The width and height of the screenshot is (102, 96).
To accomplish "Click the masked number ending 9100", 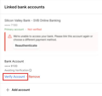I will [11, 66].
